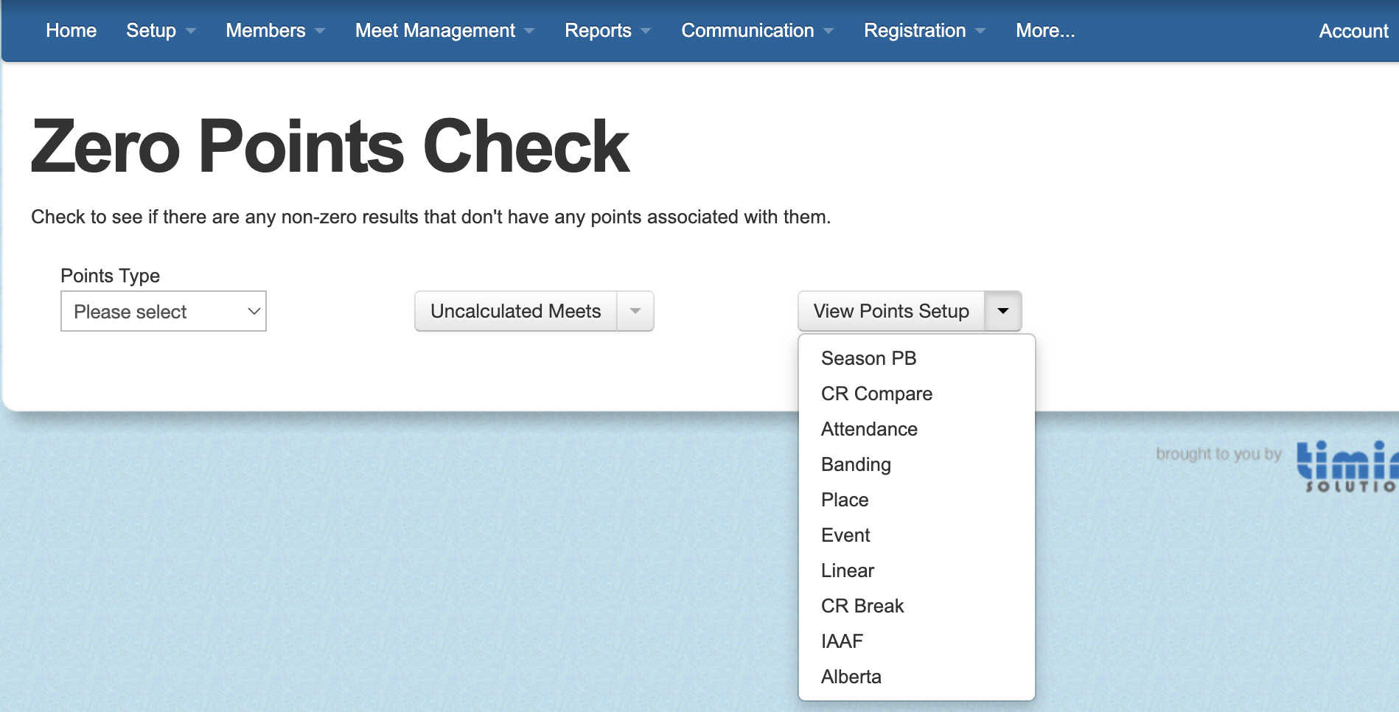1399x712 pixels.
Task: Expand the Points Type select box
Action: [x=164, y=311]
